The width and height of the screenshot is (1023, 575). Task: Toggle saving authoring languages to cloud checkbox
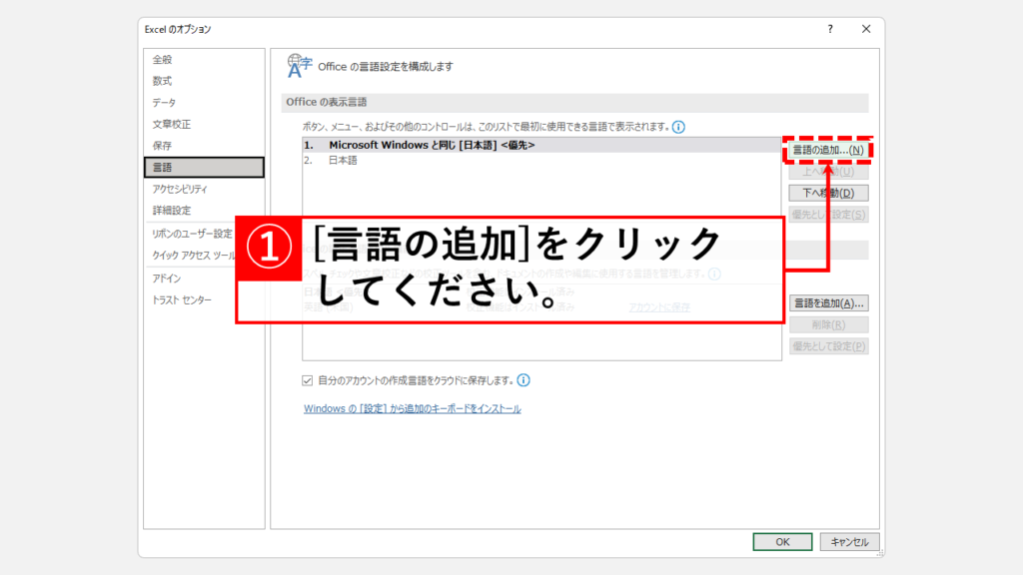pyautogui.click(x=308, y=380)
